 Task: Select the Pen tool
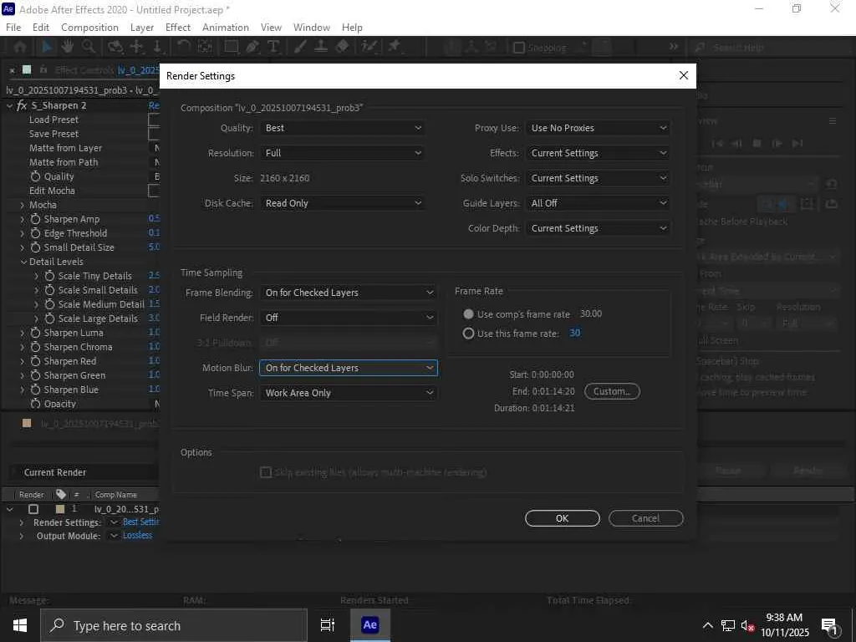coord(252,47)
